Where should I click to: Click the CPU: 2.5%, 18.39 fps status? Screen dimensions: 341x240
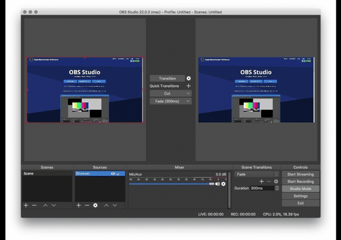(x=281, y=214)
